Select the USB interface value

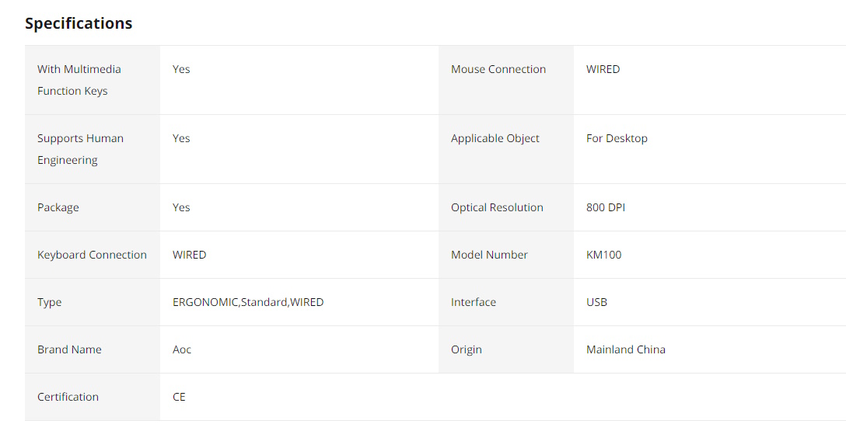[596, 302]
